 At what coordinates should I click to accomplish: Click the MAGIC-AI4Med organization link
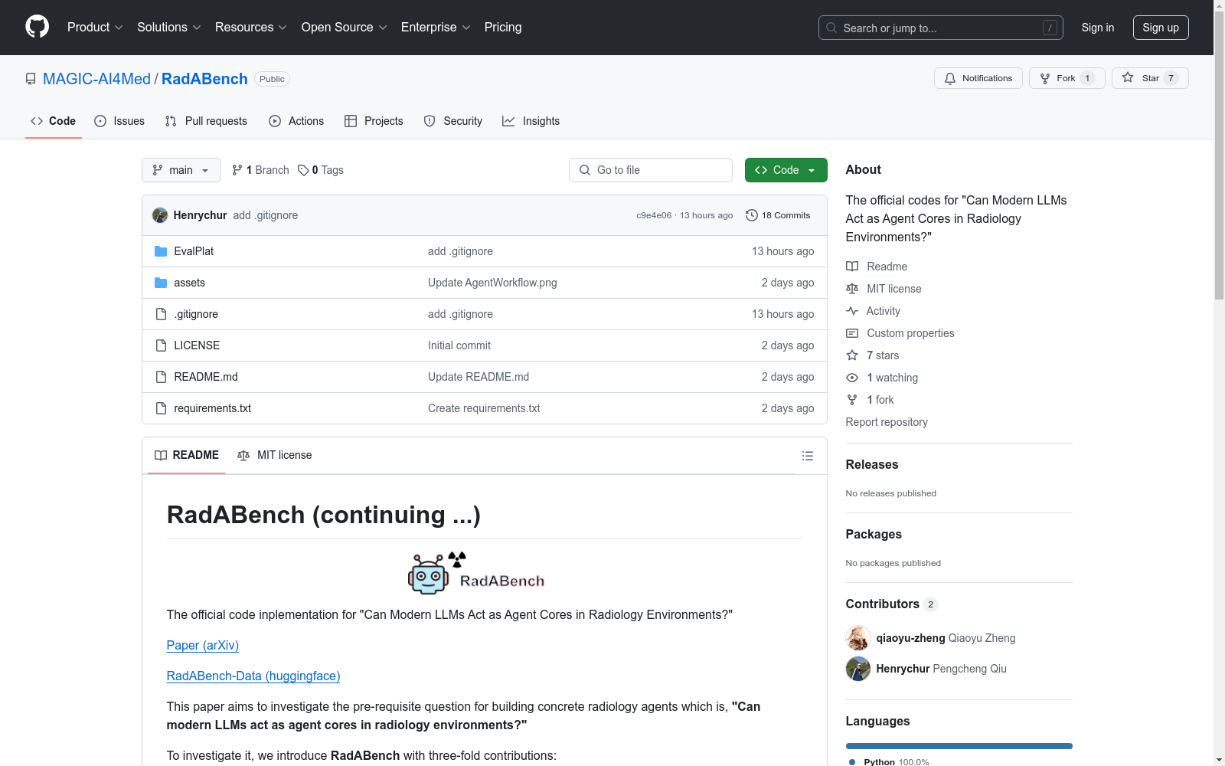coord(96,79)
